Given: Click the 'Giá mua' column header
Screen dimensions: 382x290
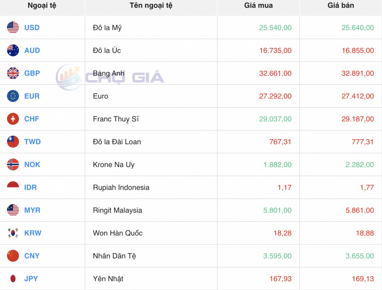Looking at the screenshot, I should coord(258,5).
